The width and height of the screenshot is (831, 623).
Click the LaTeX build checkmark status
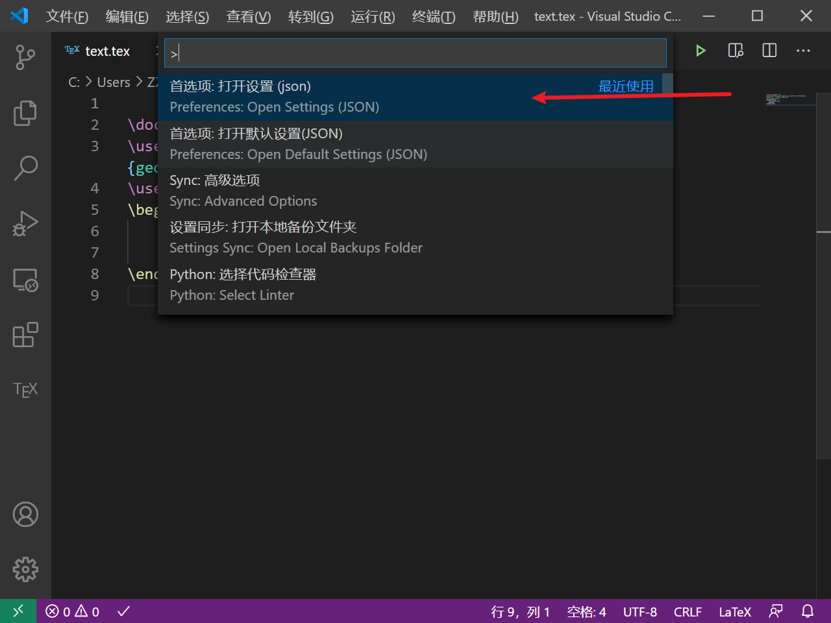coord(123,611)
